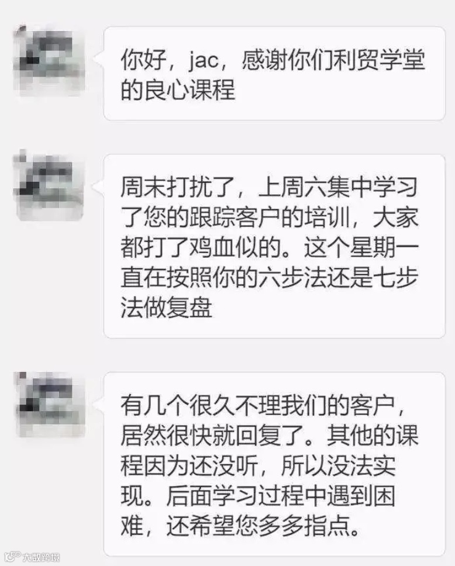Click 利贸学堂 in the greeting message

379,60
